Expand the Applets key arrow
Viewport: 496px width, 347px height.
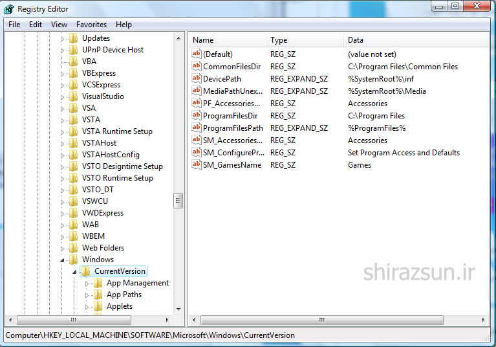click(x=87, y=307)
